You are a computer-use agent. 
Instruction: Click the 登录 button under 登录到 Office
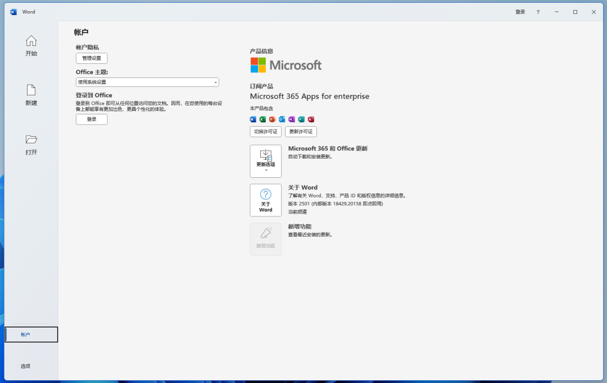(92, 119)
